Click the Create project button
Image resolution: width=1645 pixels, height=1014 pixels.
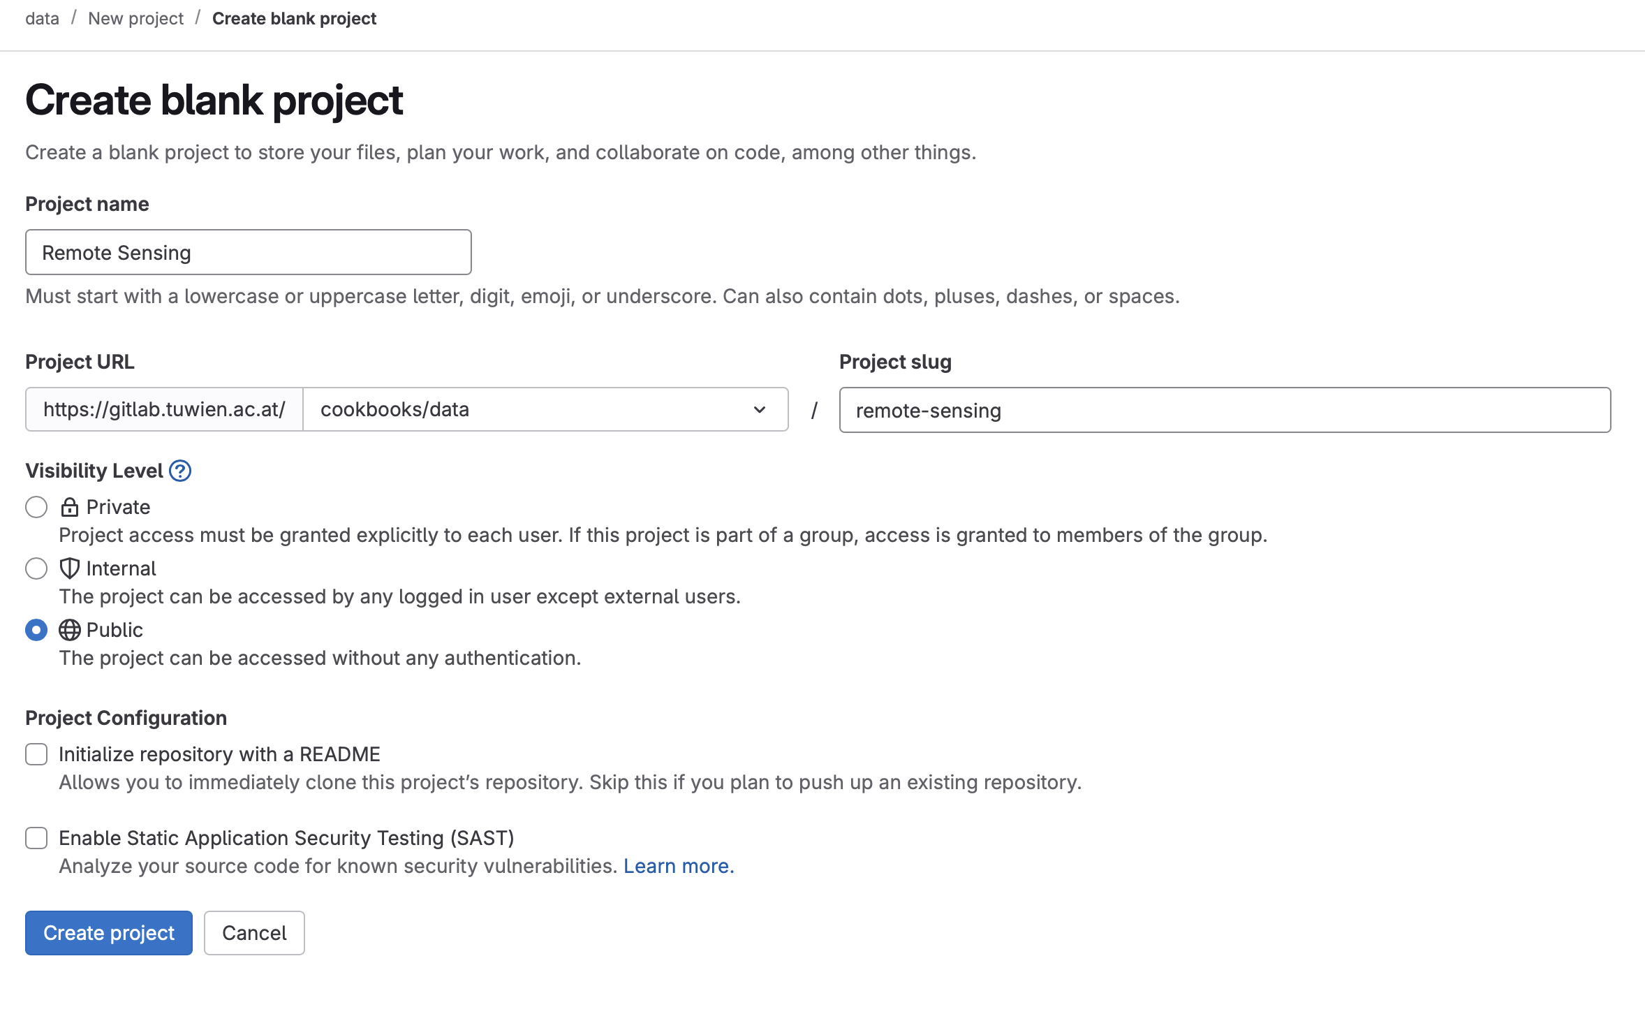coord(109,933)
